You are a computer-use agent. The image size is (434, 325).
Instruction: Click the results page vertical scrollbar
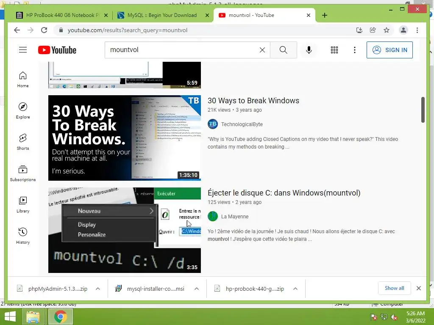423,110
